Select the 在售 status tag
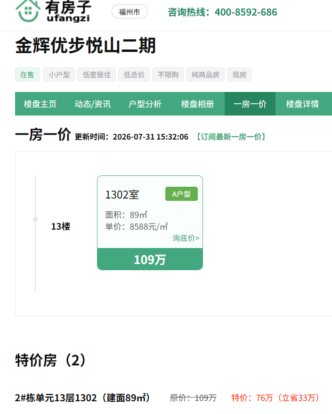332x414 pixels. pyautogui.click(x=27, y=75)
